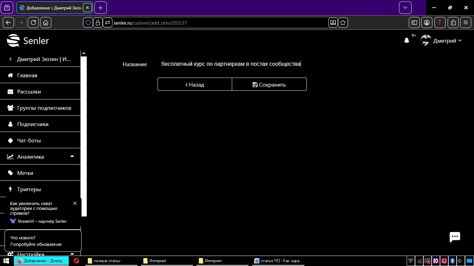The width and height of the screenshot is (474, 266).
Task: Click the Senler logo
Action: [28, 41]
